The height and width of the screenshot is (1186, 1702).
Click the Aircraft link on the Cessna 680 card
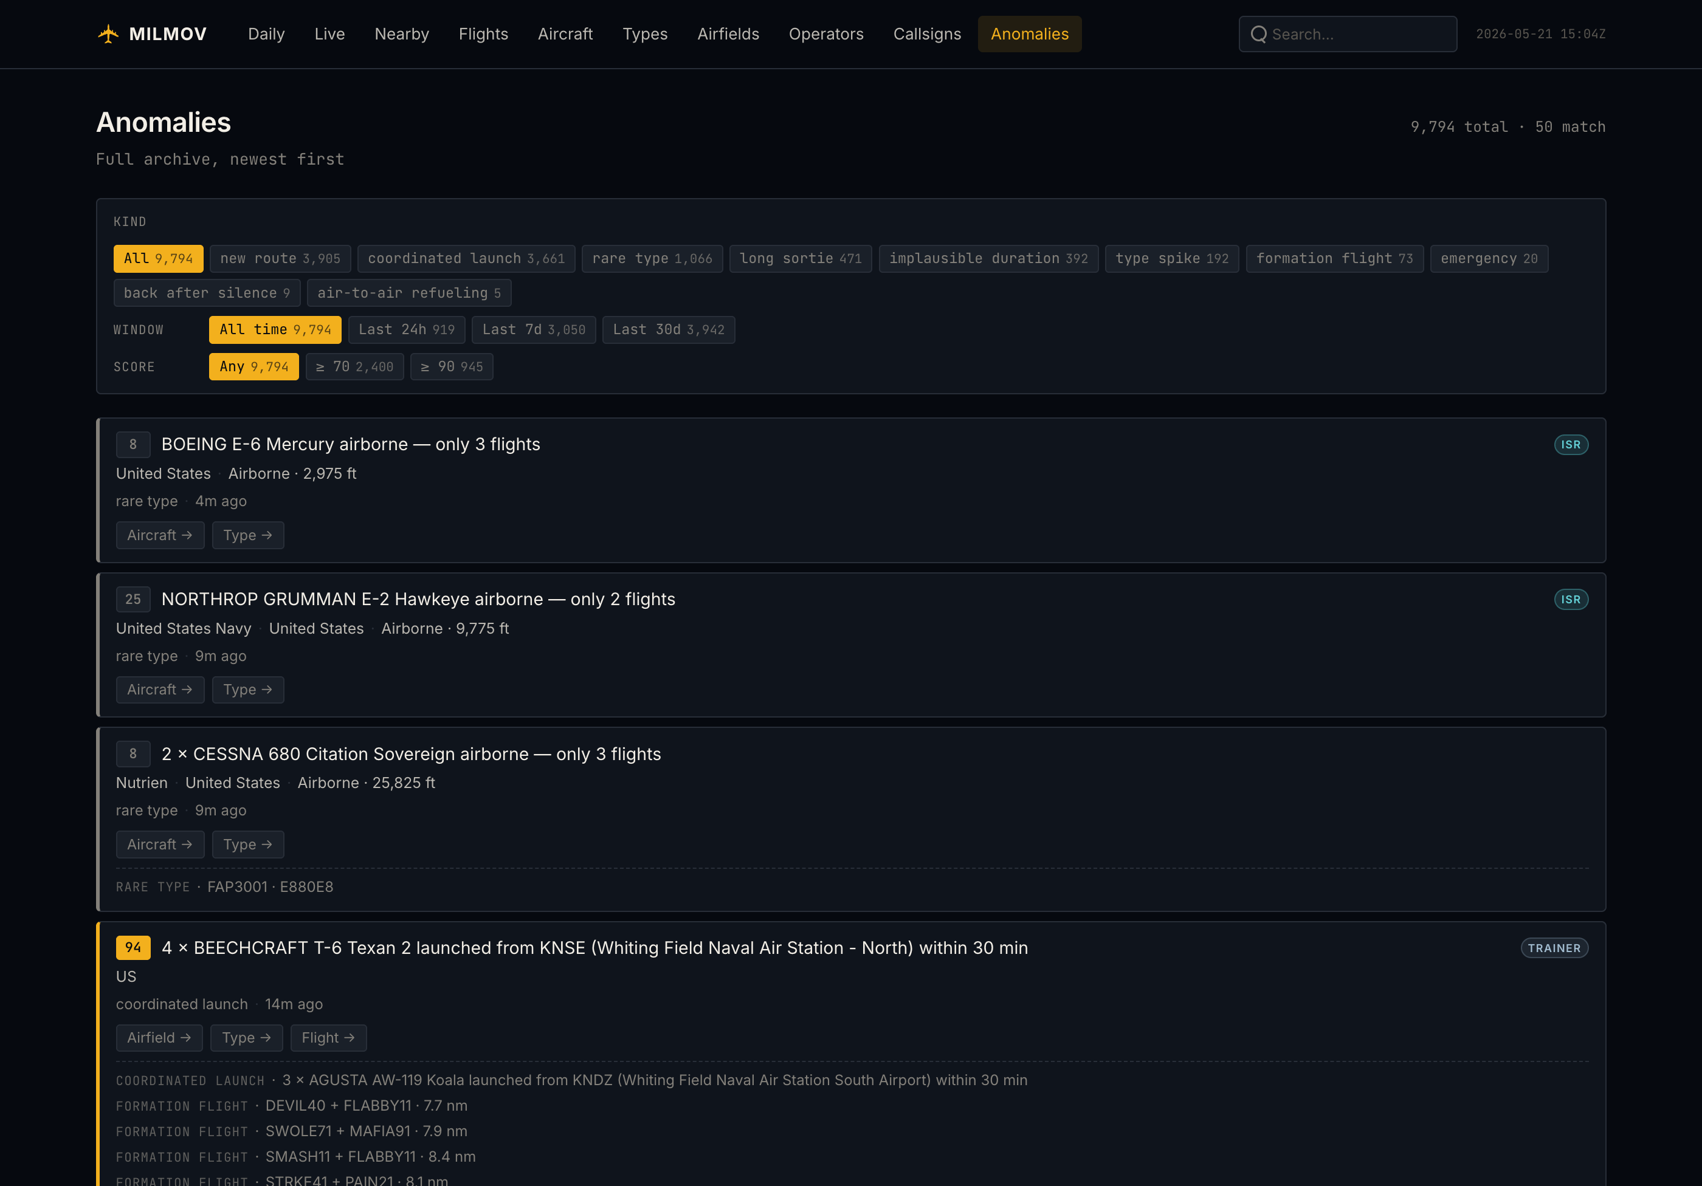(160, 845)
